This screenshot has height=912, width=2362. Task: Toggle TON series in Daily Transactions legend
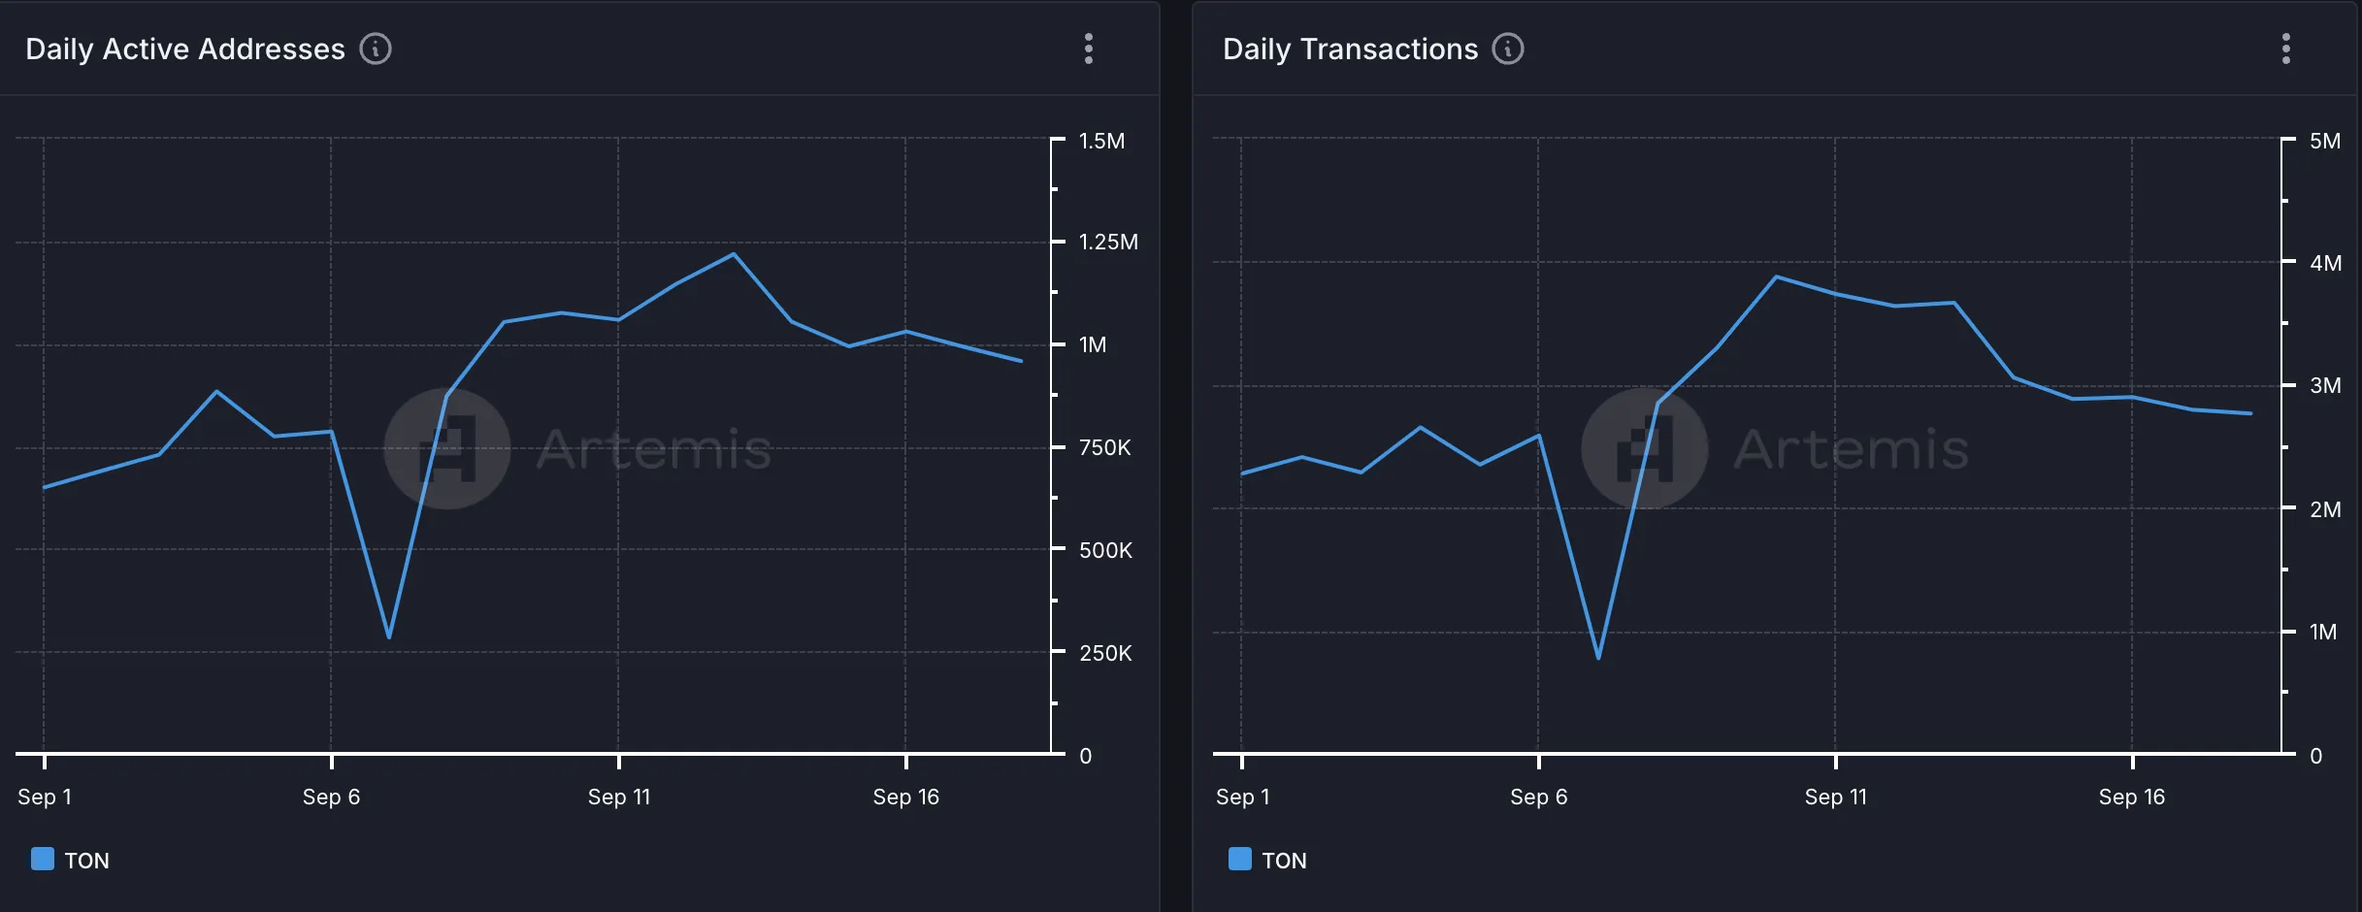[x=1284, y=861]
